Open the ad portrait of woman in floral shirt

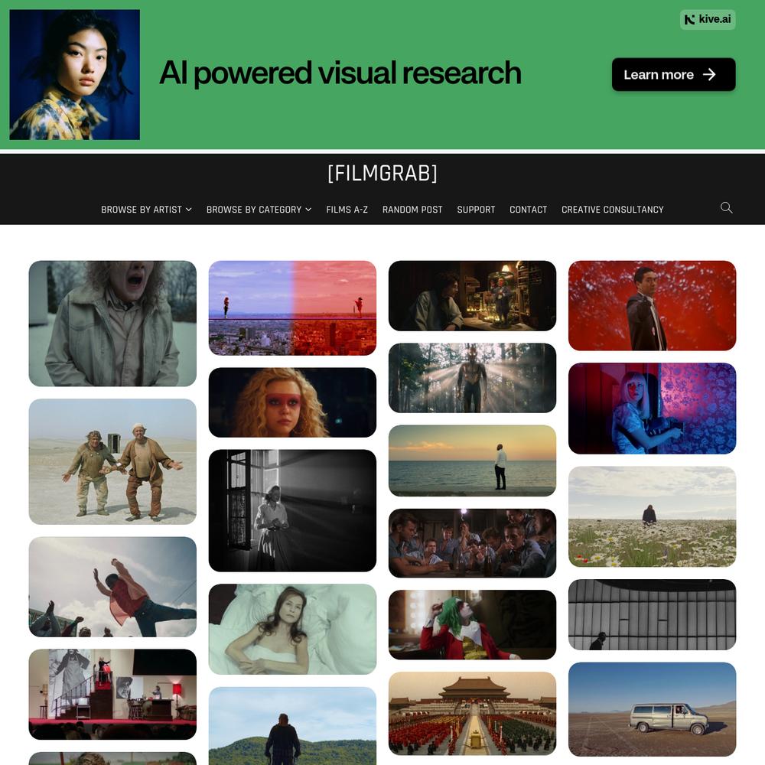[75, 75]
